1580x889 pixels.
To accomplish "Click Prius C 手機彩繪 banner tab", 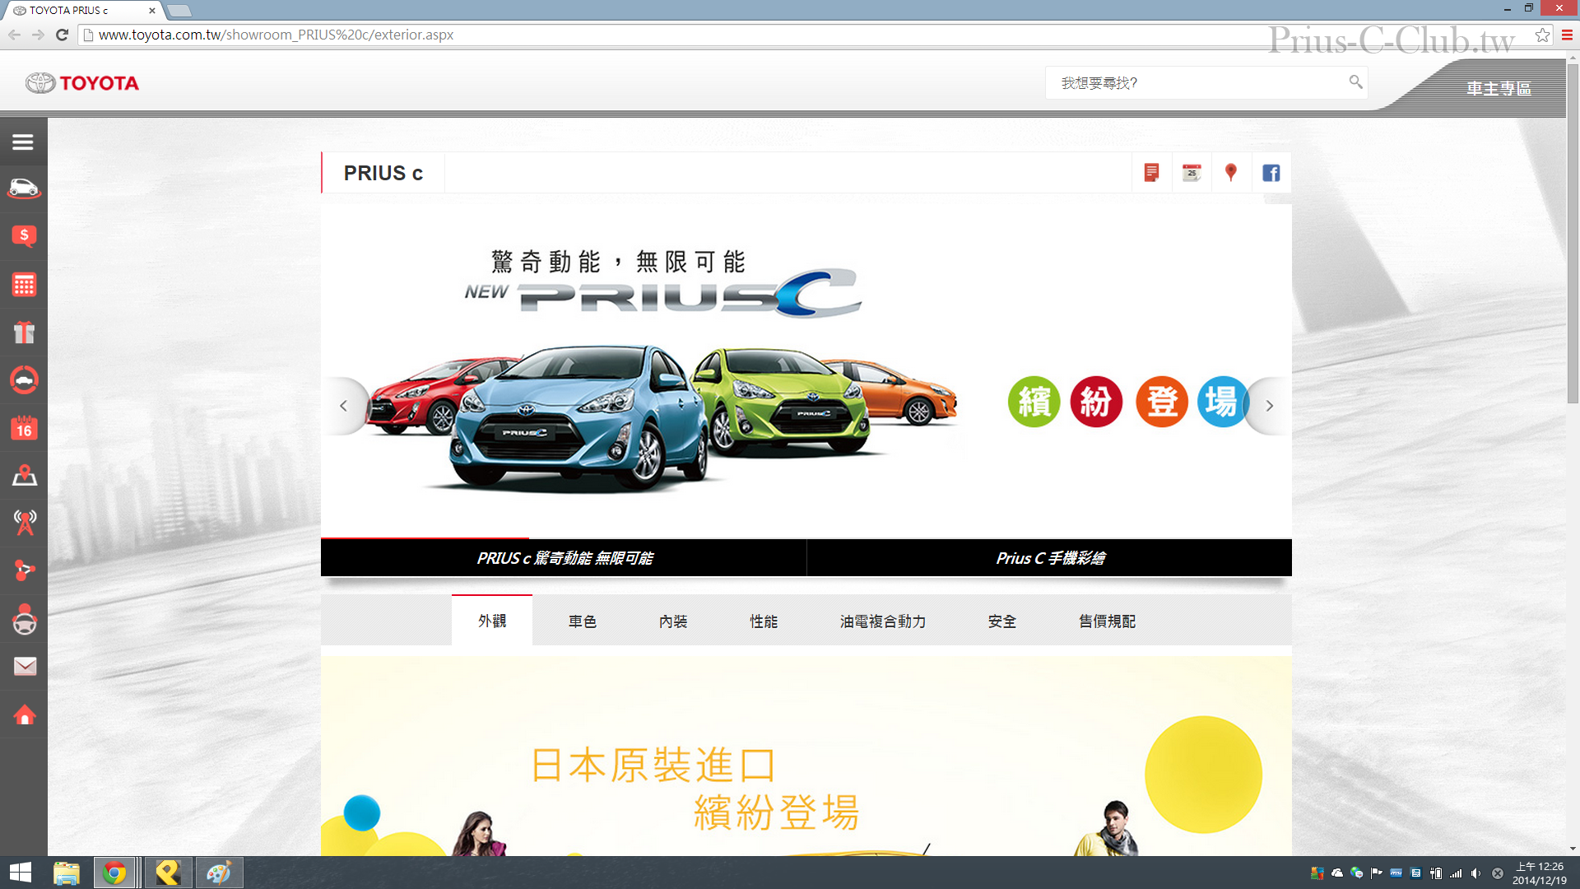I will pos(1050,558).
